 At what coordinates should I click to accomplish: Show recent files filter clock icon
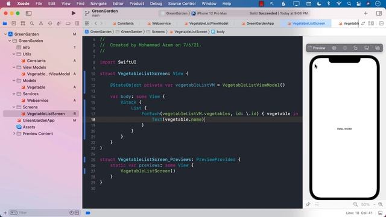click(71, 213)
